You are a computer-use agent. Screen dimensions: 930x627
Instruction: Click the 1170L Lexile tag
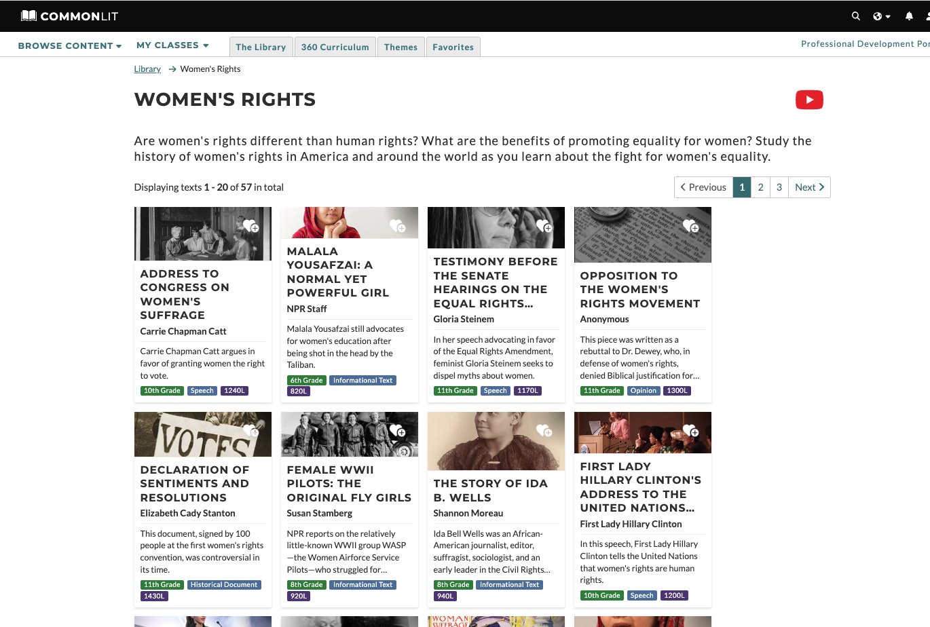pos(528,391)
